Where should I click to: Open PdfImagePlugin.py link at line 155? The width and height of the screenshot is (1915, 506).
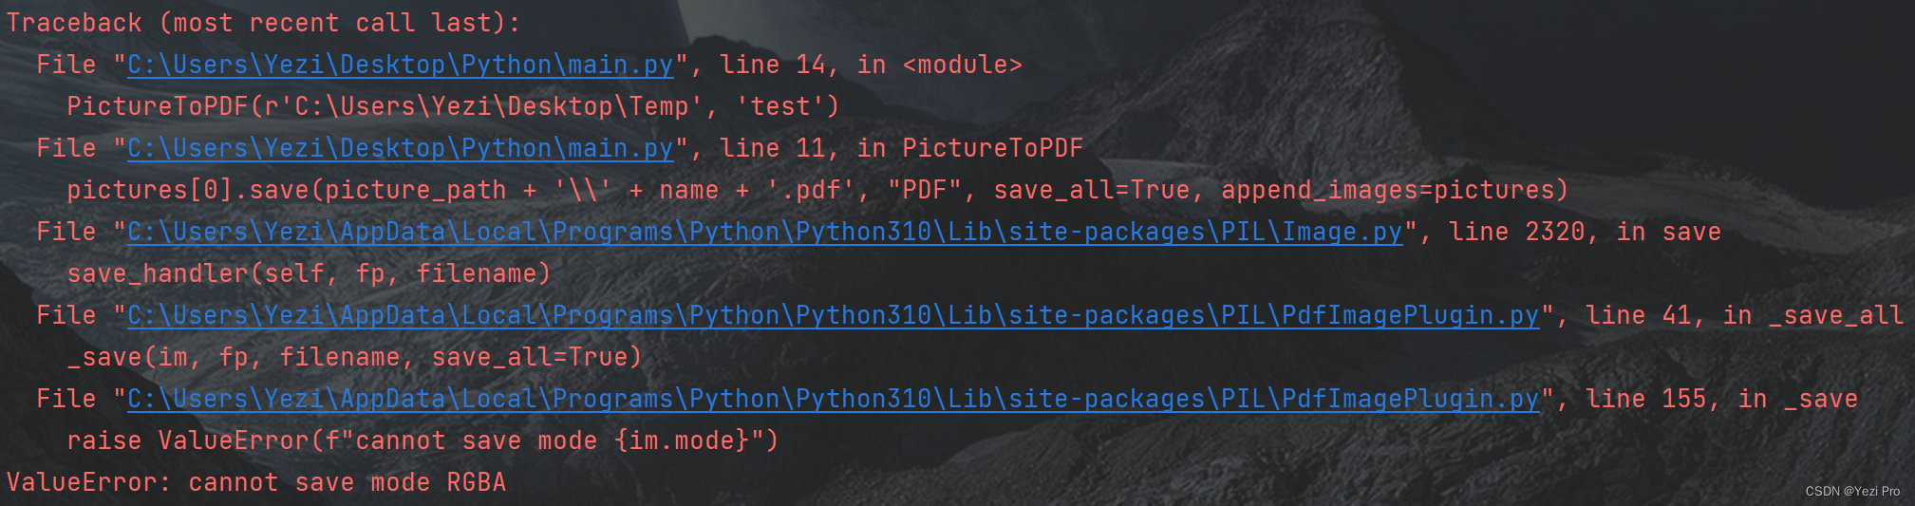(x=833, y=399)
